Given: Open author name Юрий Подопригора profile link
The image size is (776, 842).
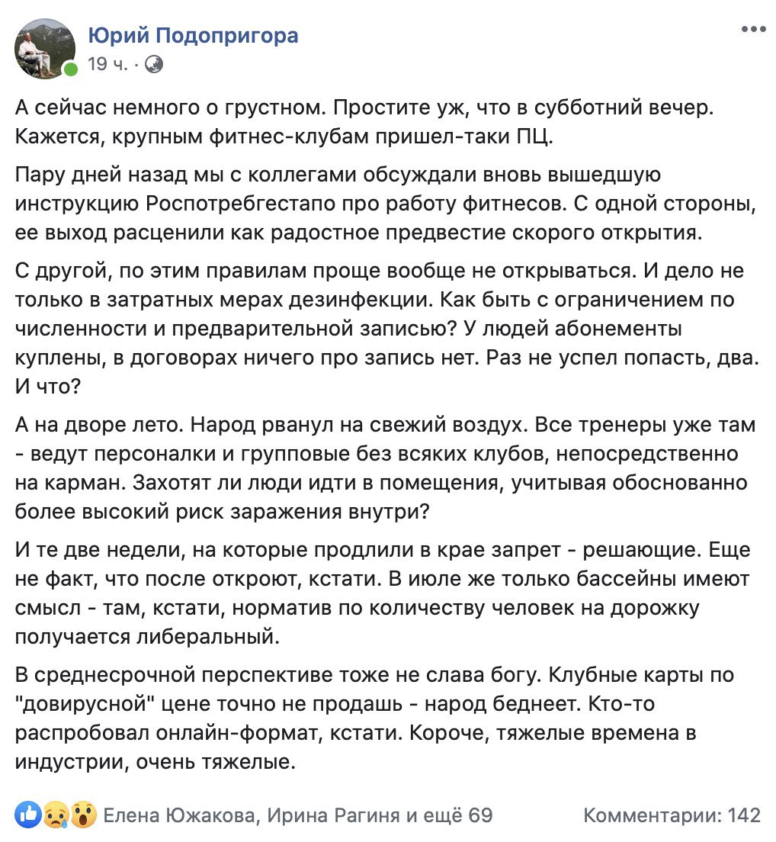Looking at the screenshot, I should click(194, 35).
